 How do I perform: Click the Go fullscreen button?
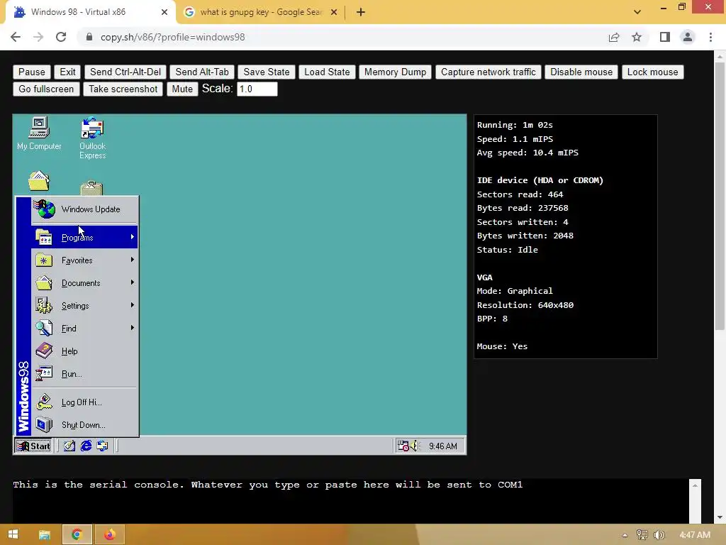46,89
